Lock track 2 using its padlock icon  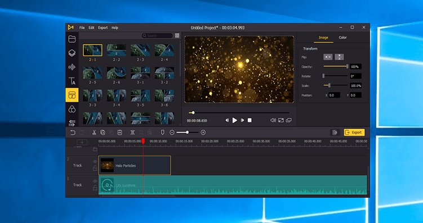pyautogui.click(x=95, y=169)
